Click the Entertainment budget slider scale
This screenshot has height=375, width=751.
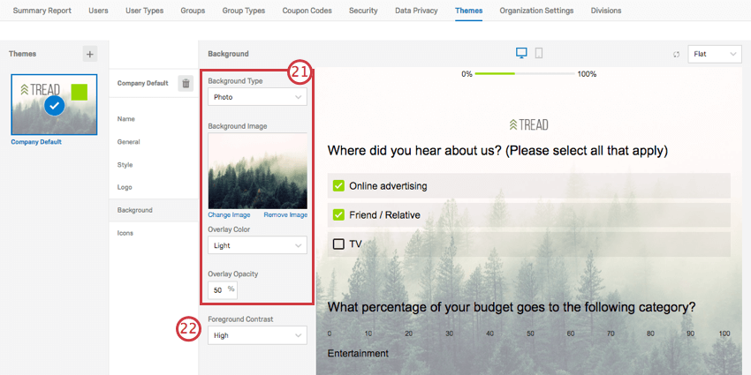click(x=527, y=334)
